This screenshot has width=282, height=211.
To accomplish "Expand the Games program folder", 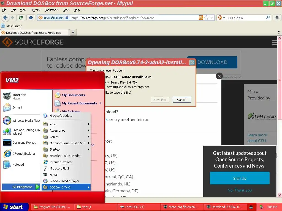I will (66, 137).
